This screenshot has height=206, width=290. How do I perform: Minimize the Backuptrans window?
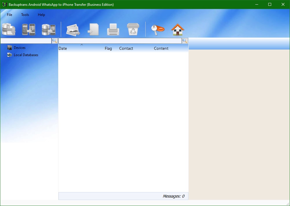tap(256, 4)
